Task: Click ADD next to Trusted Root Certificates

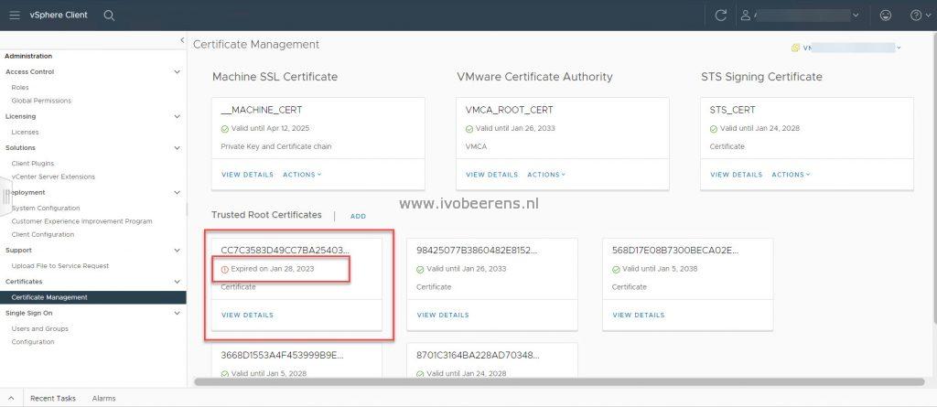Action: point(358,217)
